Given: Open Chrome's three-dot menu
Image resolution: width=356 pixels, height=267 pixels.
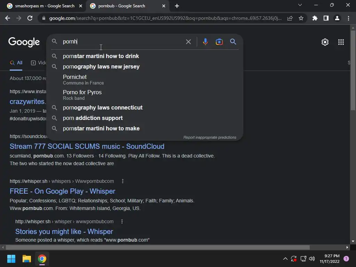Looking at the screenshot, I should pyautogui.click(x=348, y=18).
